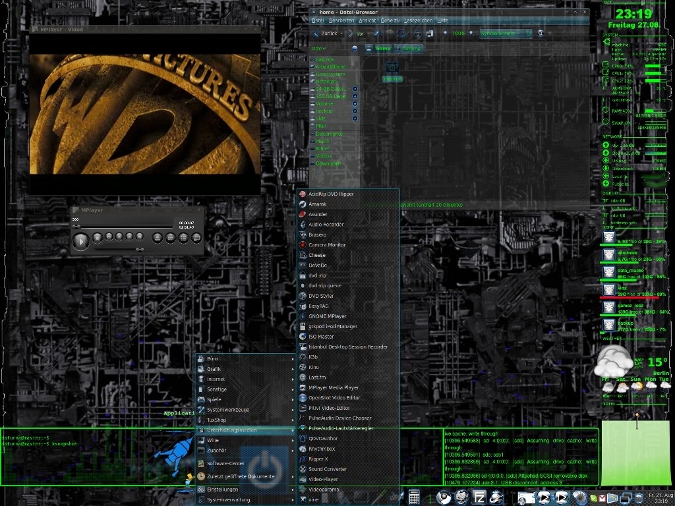Viewport: 675px width, 506px height.
Task: Expand the Büro submenu
Action: click(x=245, y=359)
